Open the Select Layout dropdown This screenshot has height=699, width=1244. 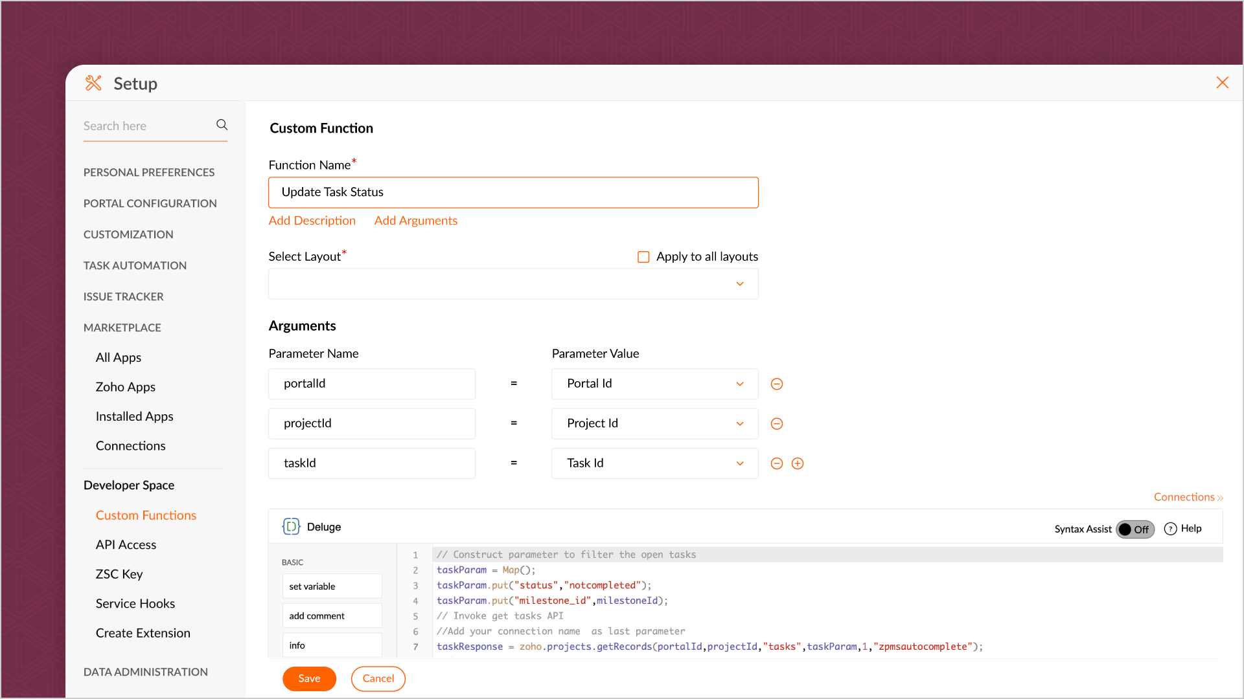tap(513, 284)
